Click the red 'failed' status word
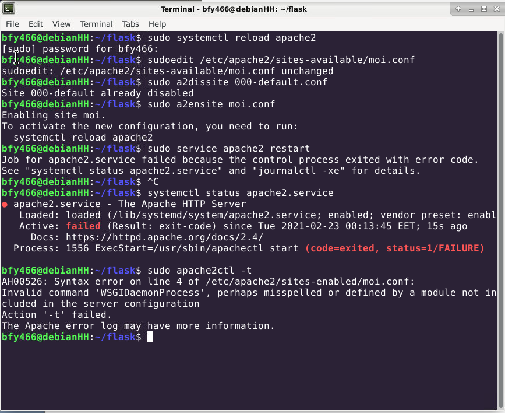This screenshot has height=413, width=505. (x=83, y=226)
